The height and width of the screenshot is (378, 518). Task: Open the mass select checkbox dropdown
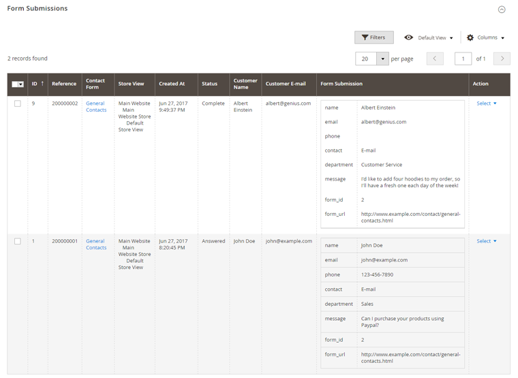18,84
